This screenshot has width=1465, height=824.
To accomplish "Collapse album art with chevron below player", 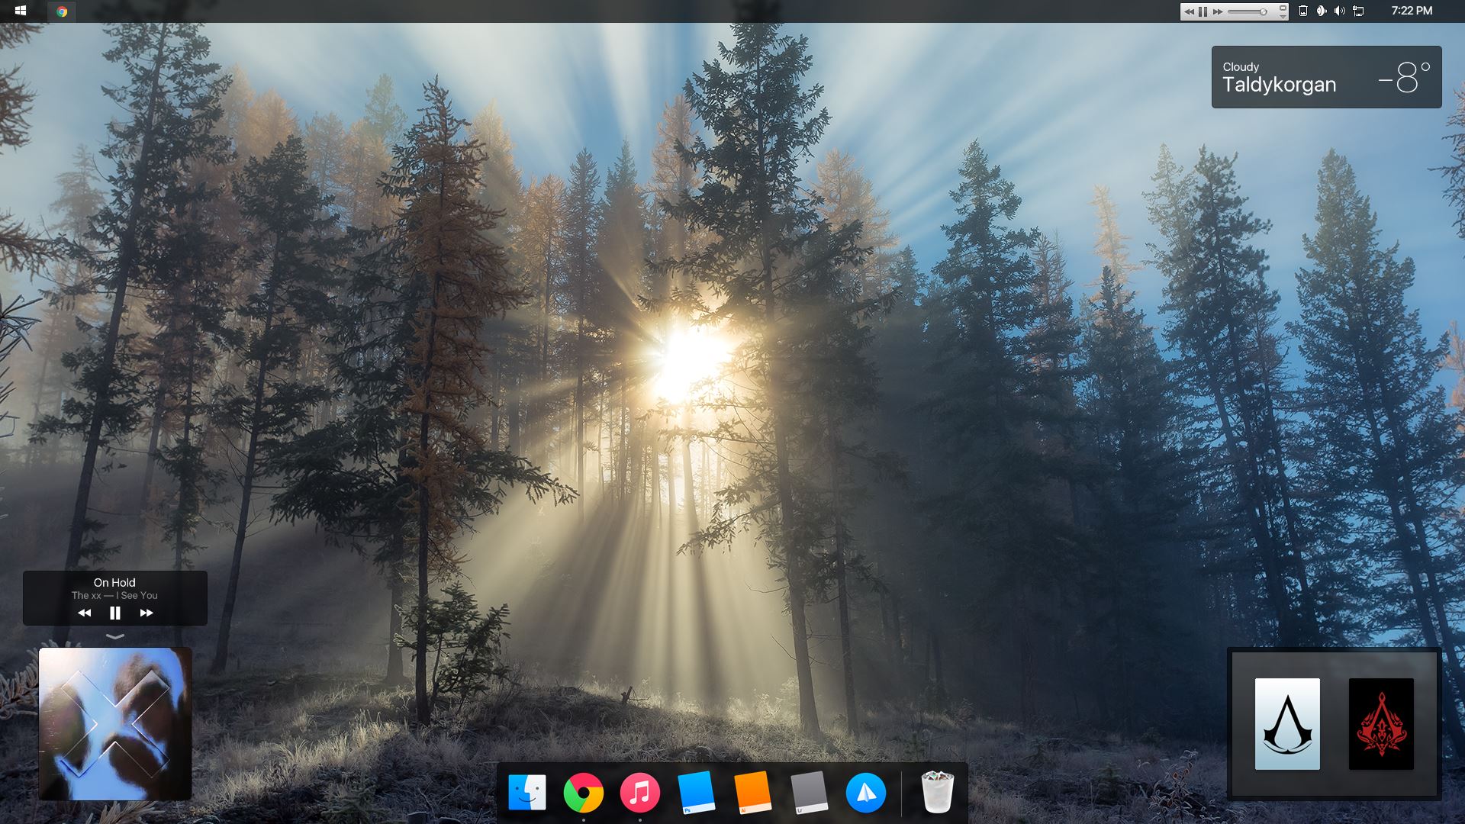I will tap(114, 636).
